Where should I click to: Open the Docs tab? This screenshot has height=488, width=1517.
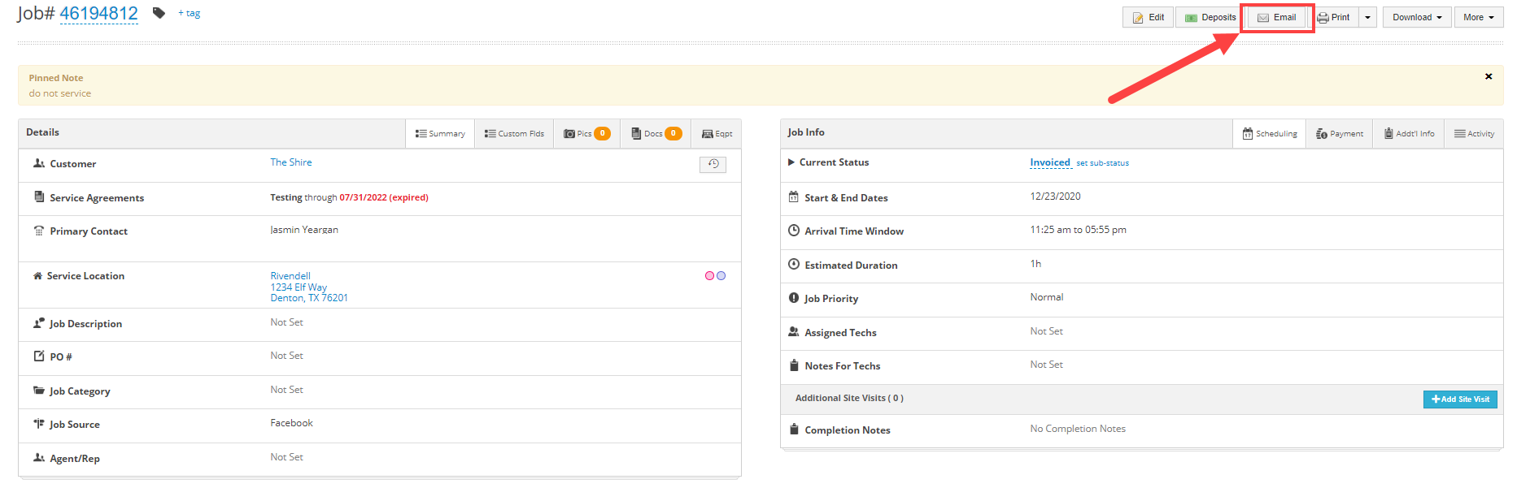pos(656,134)
